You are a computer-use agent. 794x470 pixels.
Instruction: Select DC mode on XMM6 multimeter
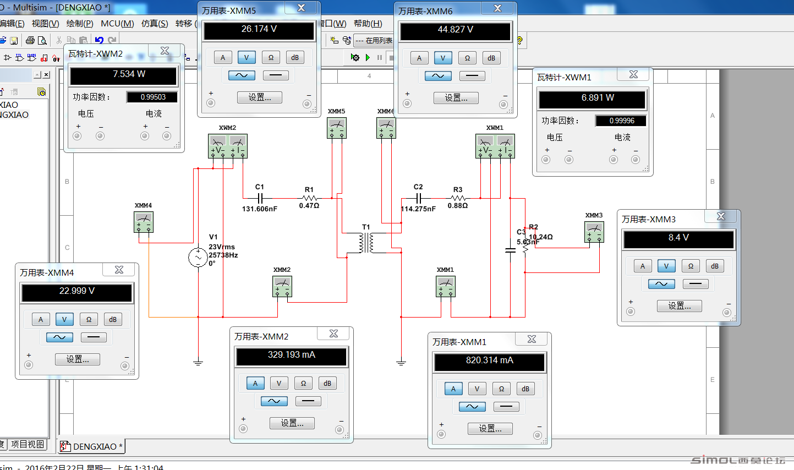click(x=472, y=76)
